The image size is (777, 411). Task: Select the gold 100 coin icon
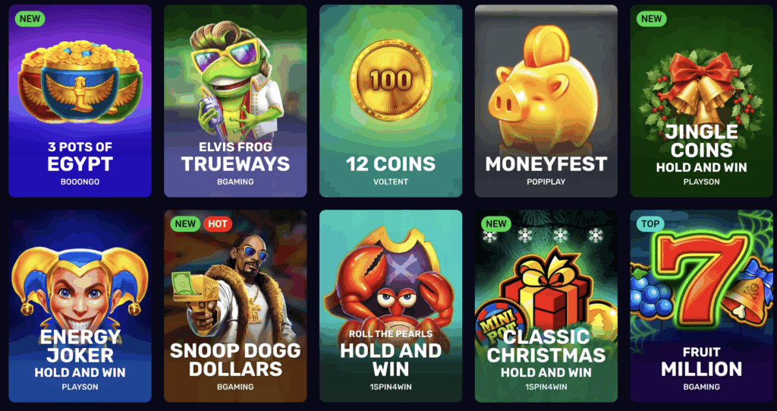click(x=391, y=80)
